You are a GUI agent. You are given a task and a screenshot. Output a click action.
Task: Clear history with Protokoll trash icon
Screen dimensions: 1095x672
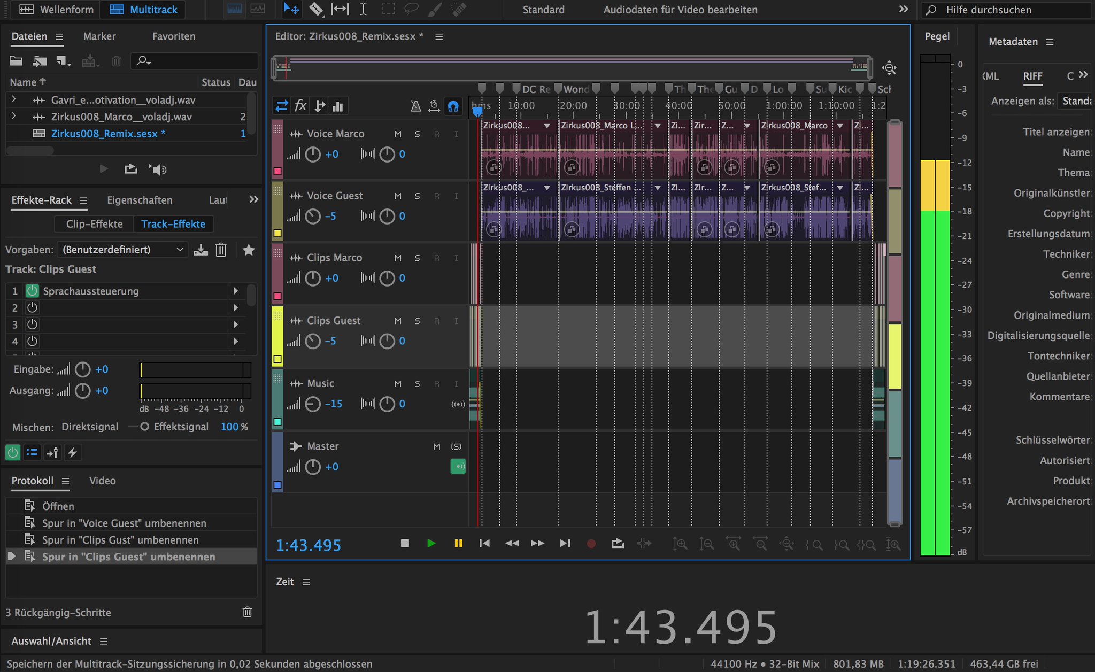tap(247, 612)
